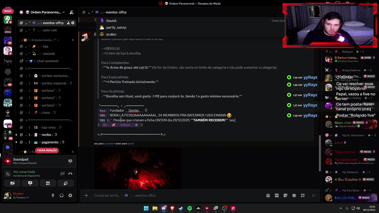
Task: Open the sorteio-exclusivo channel
Action: click(x=47, y=76)
